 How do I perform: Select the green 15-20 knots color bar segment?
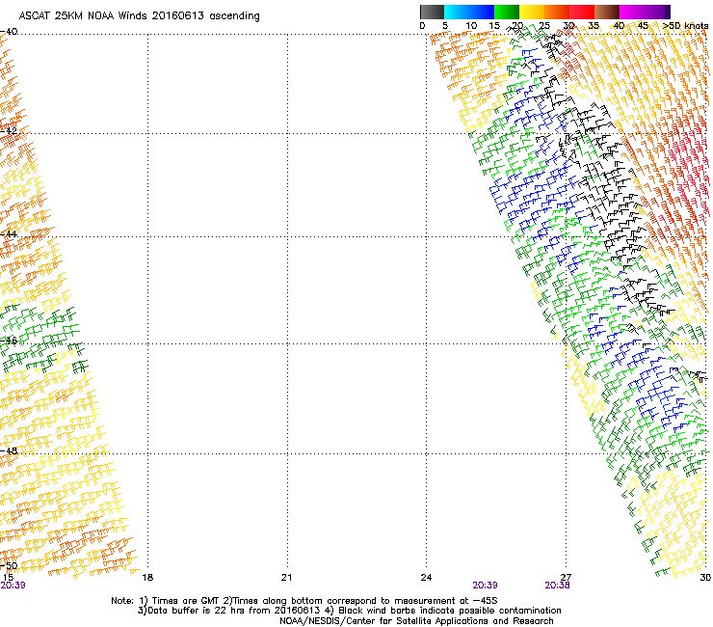(x=507, y=12)
